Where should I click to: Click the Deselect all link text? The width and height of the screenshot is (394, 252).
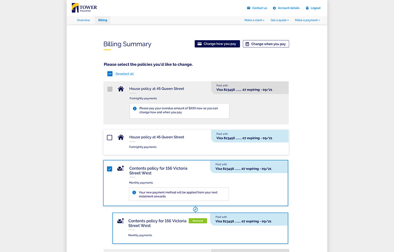tap(125, 74)
